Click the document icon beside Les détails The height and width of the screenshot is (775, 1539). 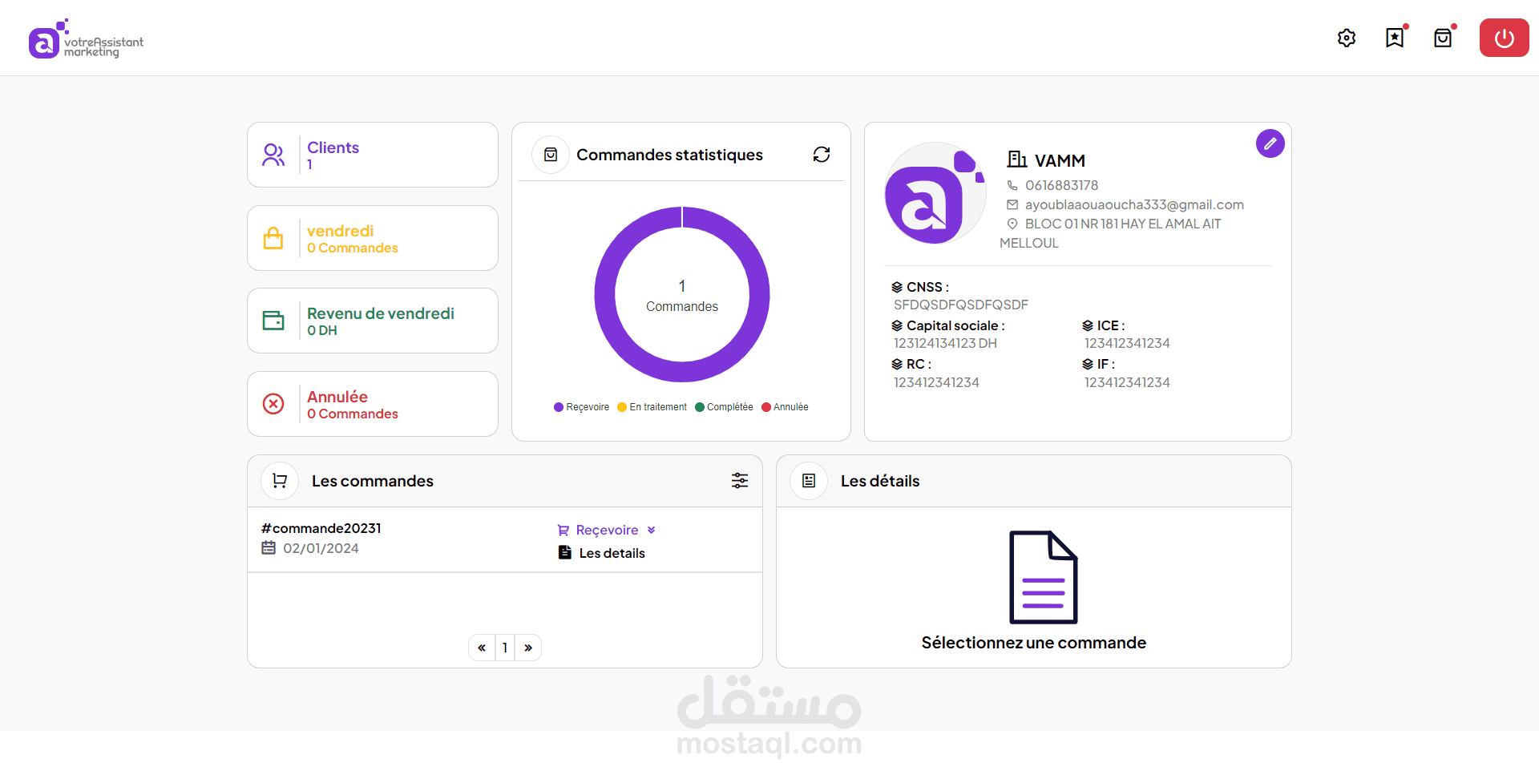click(x=809, y=481)
